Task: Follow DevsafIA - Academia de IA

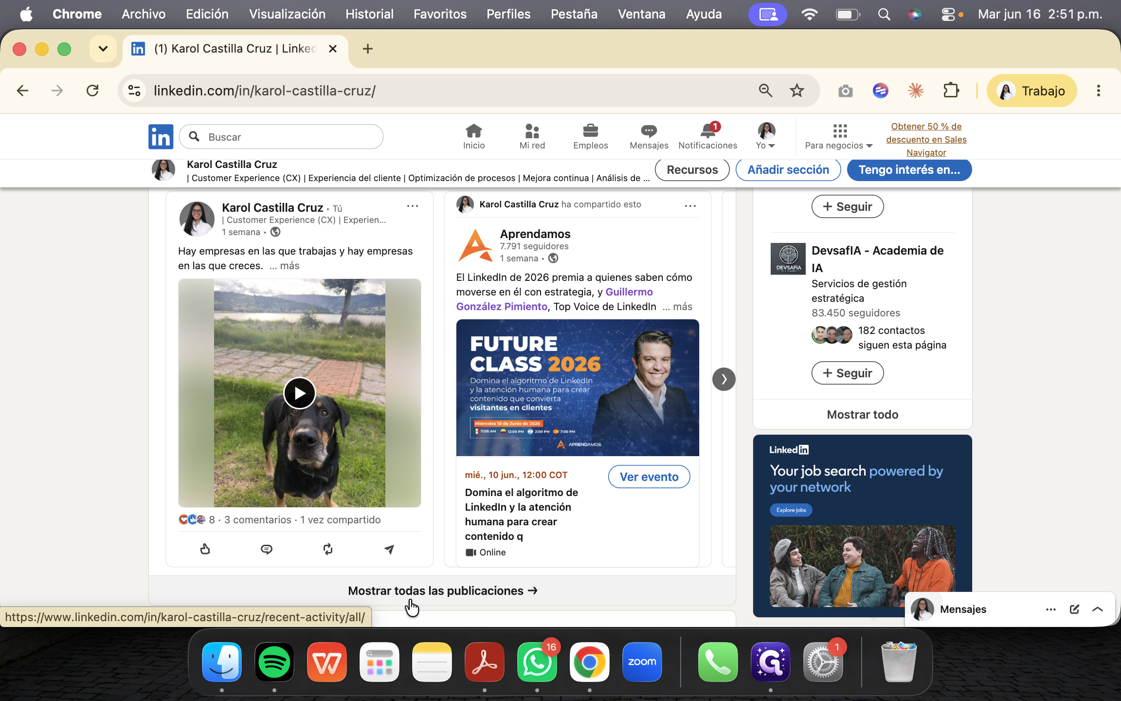Action: tap(848, 373)
